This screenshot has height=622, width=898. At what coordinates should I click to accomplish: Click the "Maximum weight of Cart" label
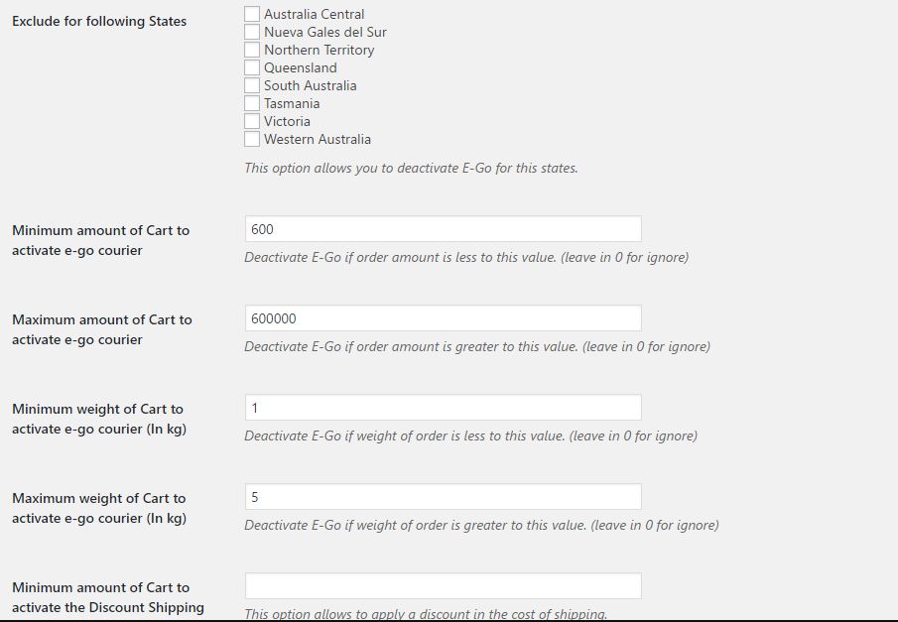click(99, 508)
